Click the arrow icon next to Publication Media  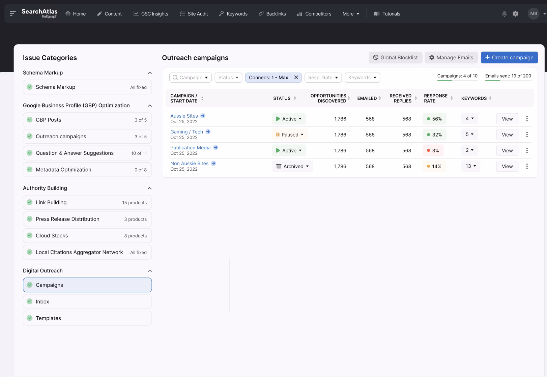[x=215, y=147]
